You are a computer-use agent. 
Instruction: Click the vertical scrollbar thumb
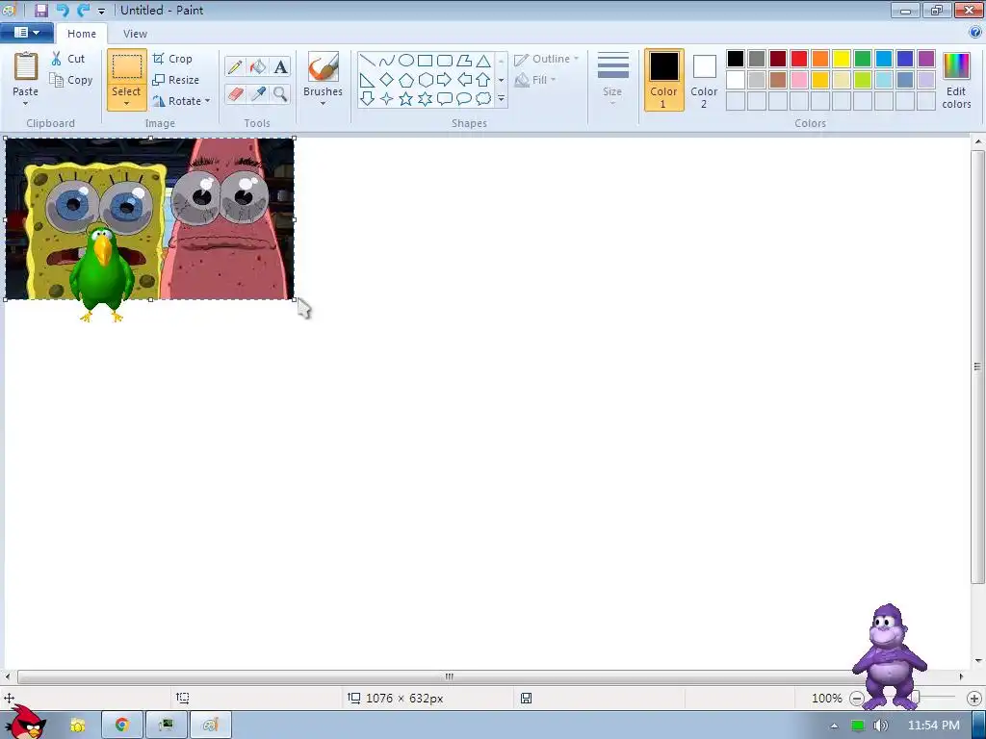pos(977,367)
